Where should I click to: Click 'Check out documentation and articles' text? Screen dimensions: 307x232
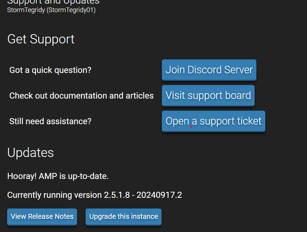tap(81, 96)
